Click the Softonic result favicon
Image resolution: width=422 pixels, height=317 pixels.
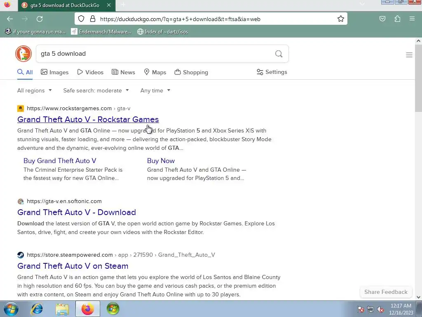(21, 201)
